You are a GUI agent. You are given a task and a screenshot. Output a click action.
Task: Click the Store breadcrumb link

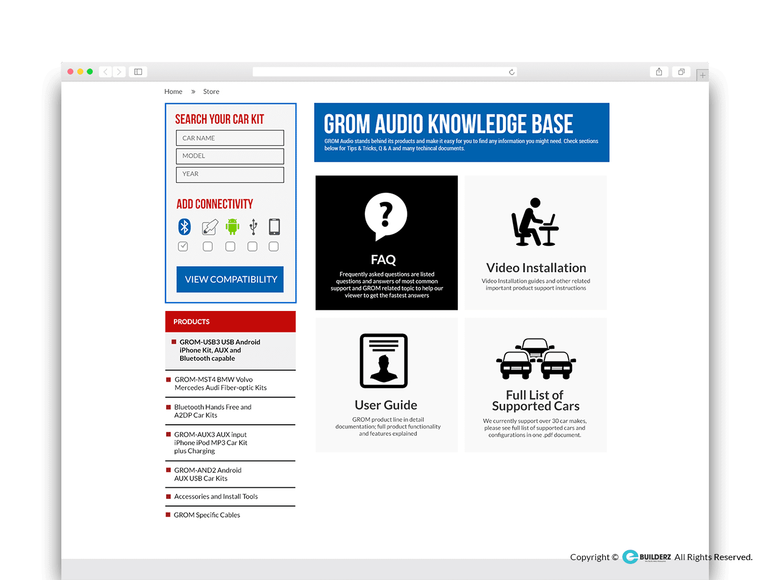pos(211,92)
